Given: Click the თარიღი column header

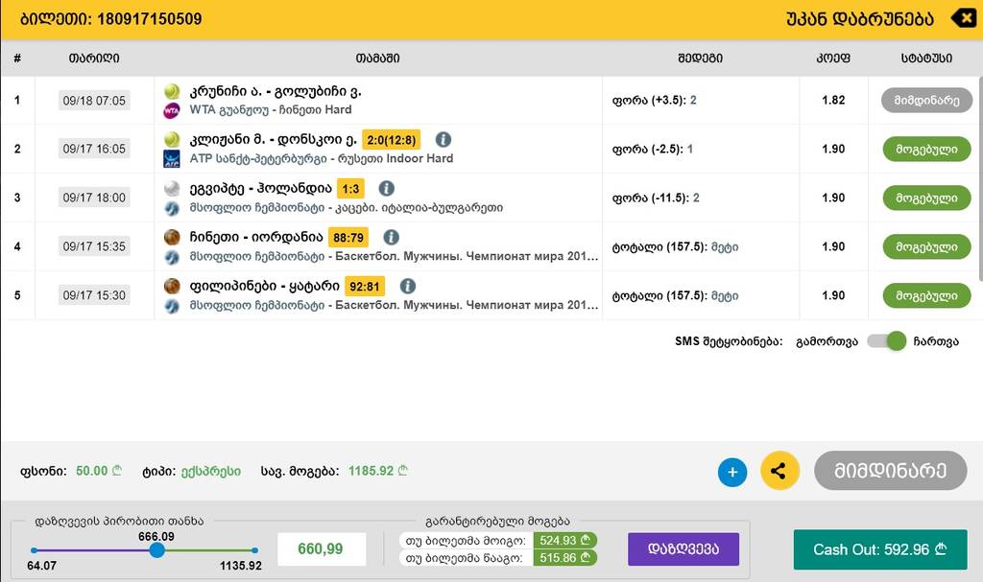Looking at the screenshot, I should pos(94,58).
